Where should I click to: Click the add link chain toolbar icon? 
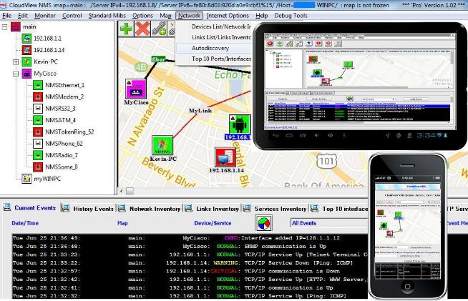point(159,29)
